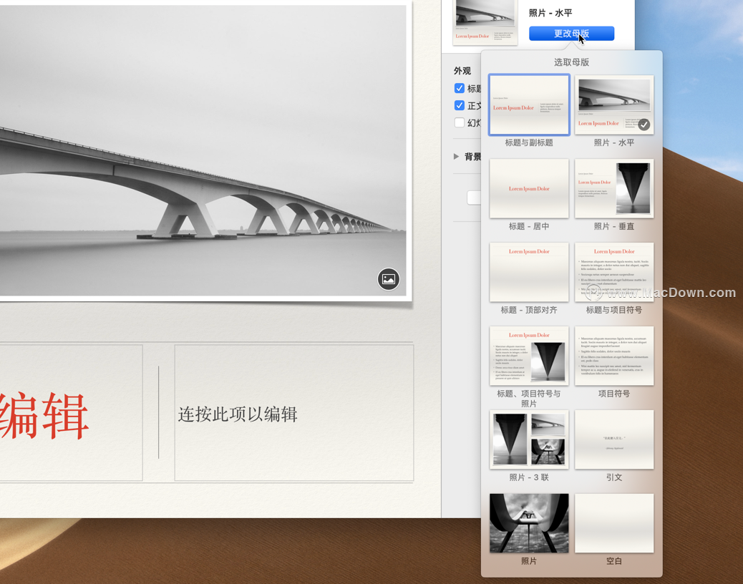Click the image placeholder icon on bridge photo

pyautogui.click(x=389, y=279)
